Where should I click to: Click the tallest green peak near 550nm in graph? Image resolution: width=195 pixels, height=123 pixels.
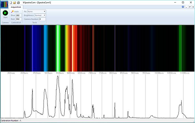tap(58, 76)
